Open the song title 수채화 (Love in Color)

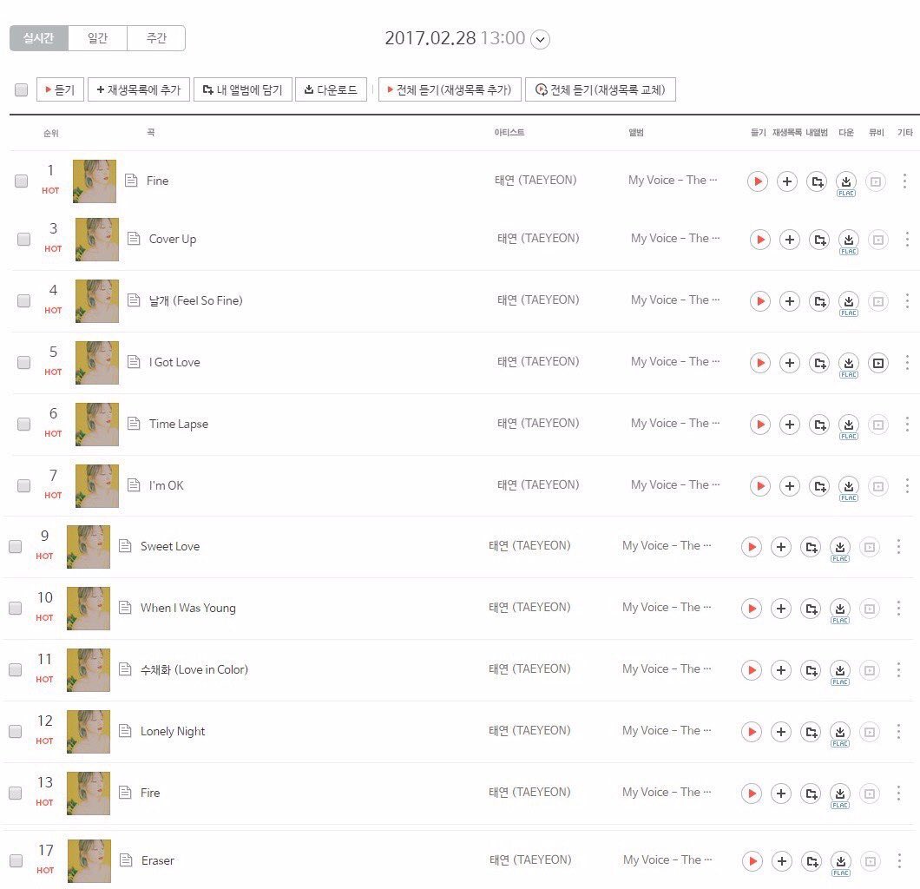(x=194, y=669)
